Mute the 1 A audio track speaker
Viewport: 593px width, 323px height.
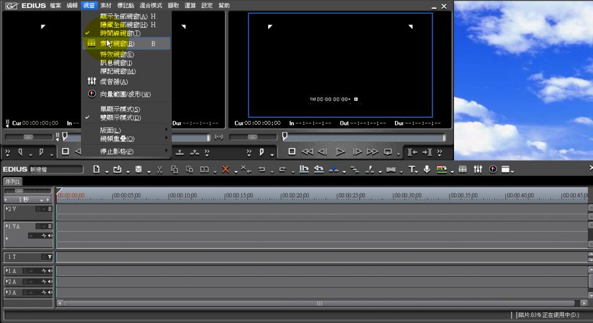pos(49,271)
